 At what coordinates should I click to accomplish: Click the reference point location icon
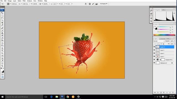pos(8,4)
